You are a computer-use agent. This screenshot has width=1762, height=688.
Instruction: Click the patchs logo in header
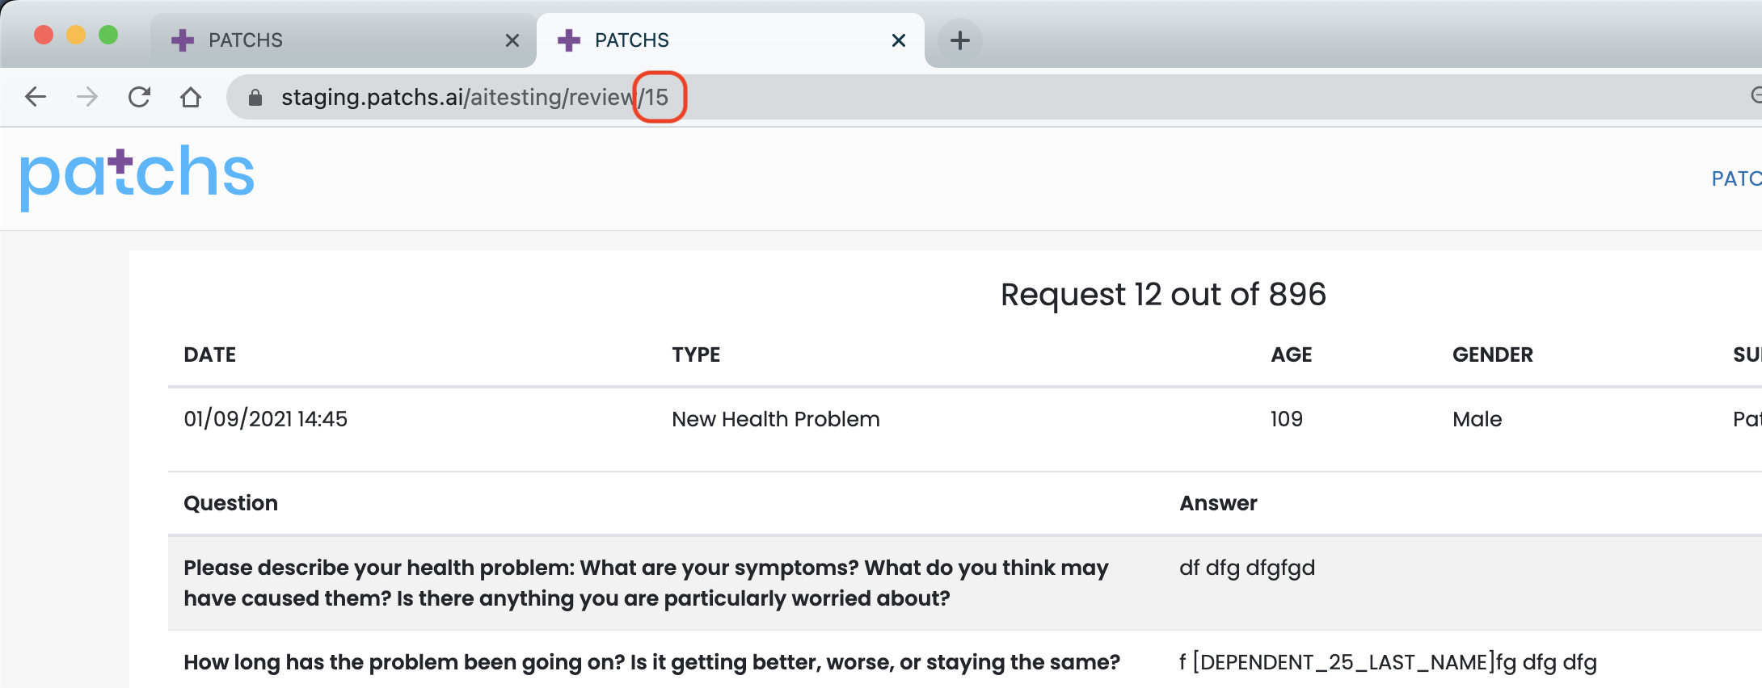point(137,176)
